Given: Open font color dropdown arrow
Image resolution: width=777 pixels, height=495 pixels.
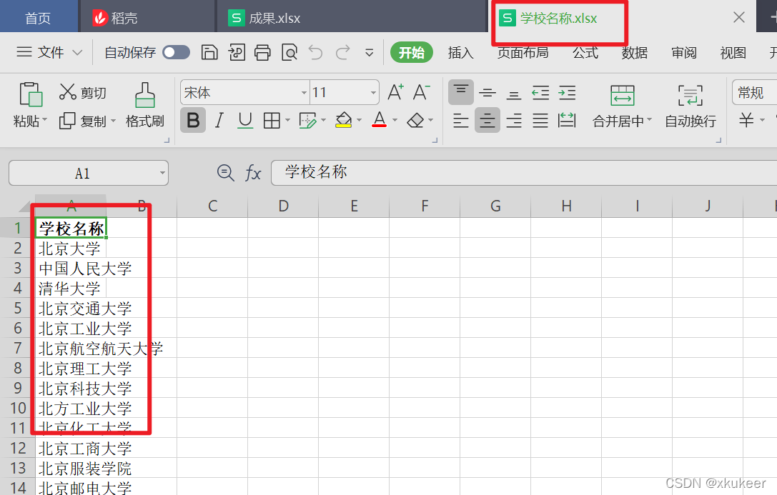Looking at the screenshot, I should (x=395, y=120).
